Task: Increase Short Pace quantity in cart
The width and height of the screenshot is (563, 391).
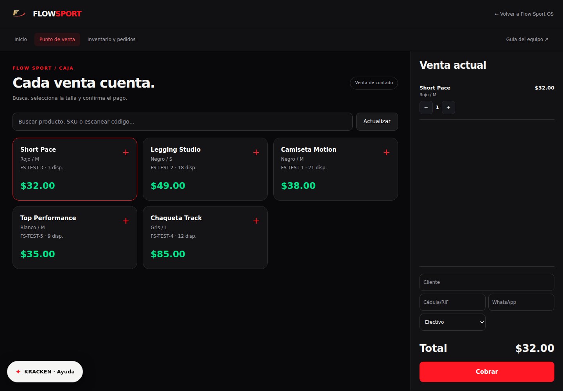Action: click(x=448, y=108)
